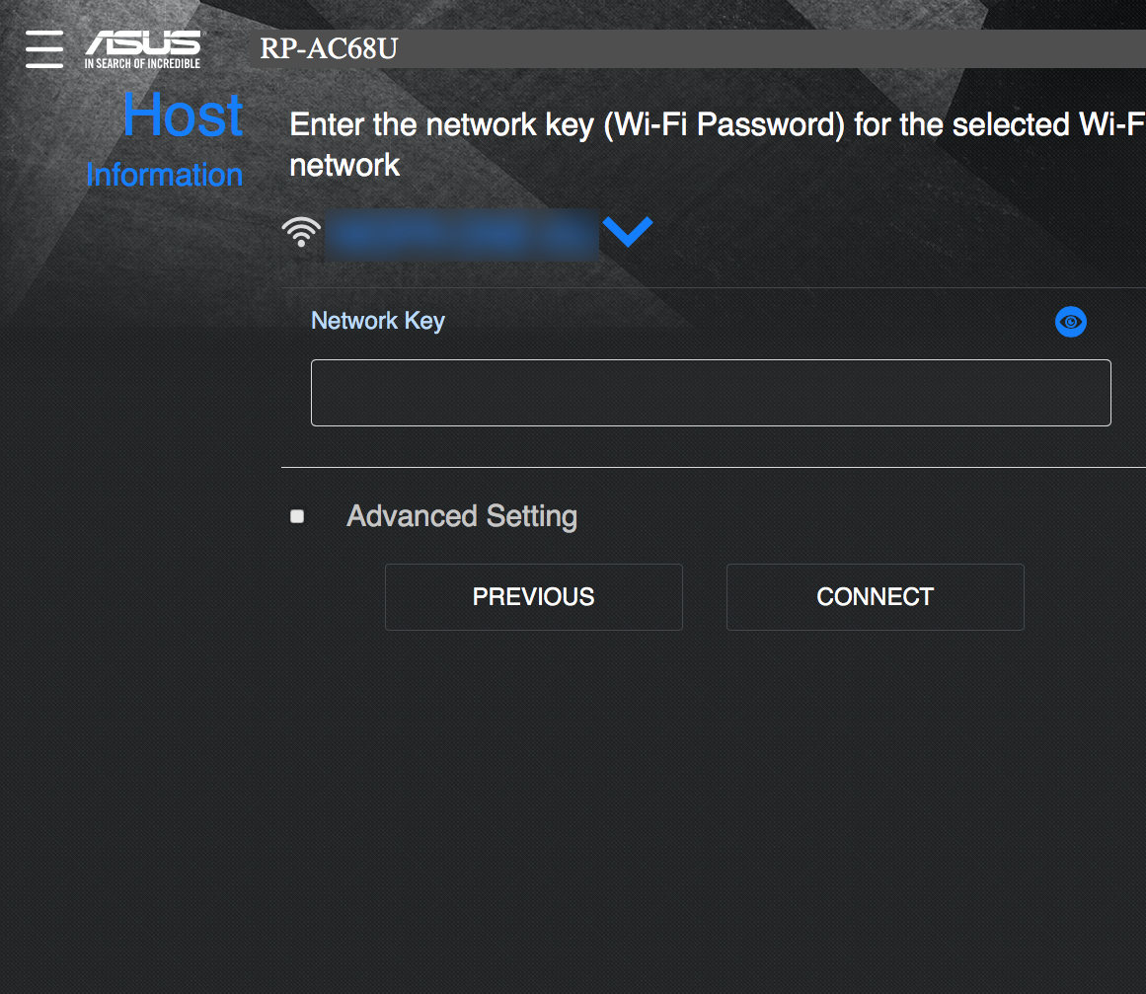Image resolution: width=1146 pixels, height=994 pixels.
Task: Open the Information link
Action: (164, 175)
